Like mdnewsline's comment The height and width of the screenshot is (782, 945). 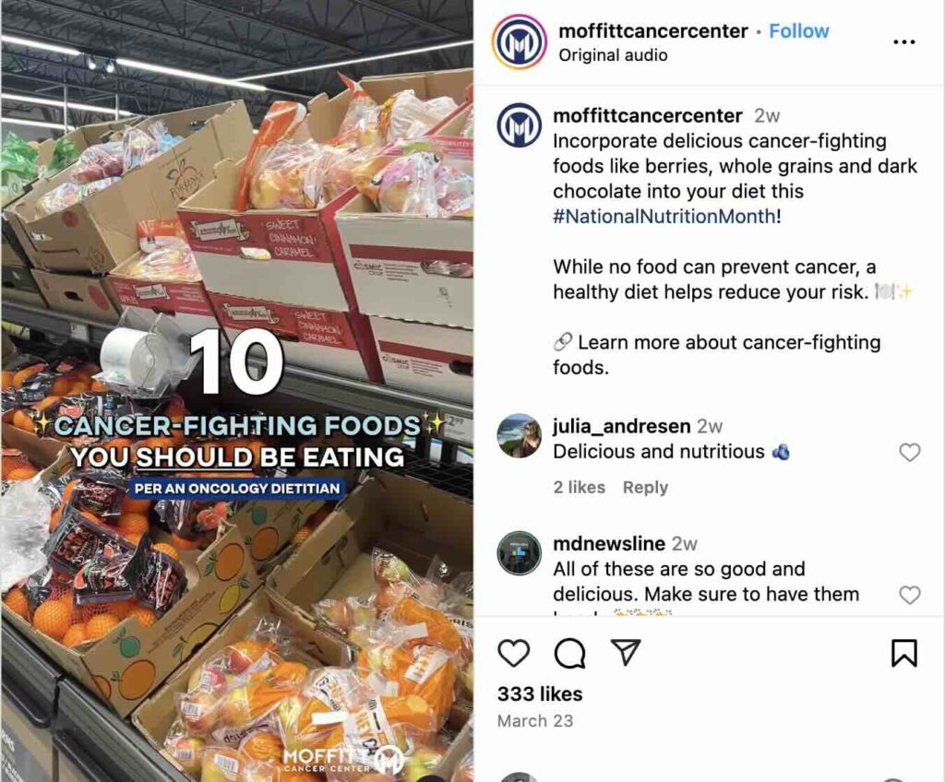909,595
